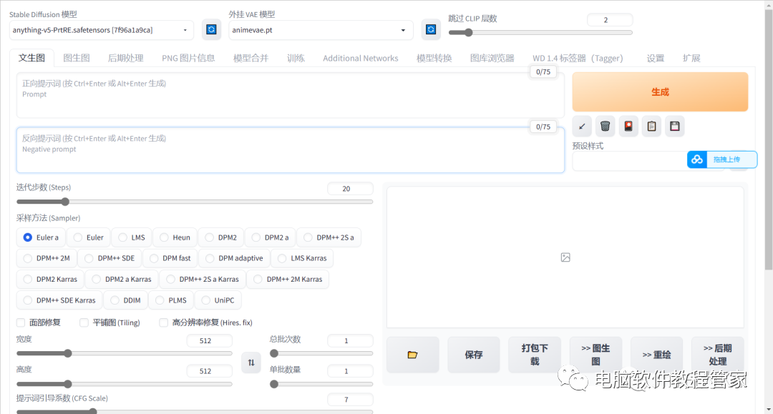Read generation parameters via arrow icon
The width and height of the screenshot is (773, 414).
[582, 126]
